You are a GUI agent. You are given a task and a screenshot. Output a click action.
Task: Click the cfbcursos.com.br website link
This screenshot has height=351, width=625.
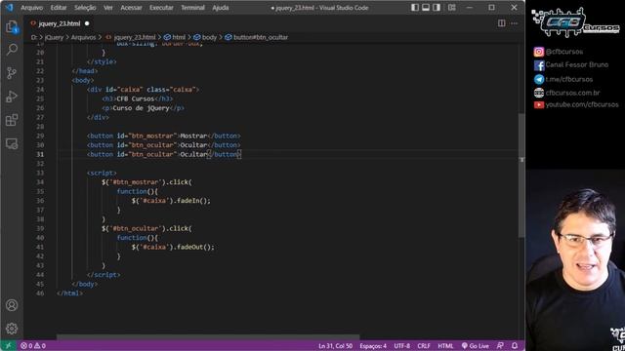[x=573, y=93]
